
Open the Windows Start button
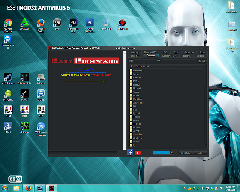pyautogui.click(x=5, y=188)
